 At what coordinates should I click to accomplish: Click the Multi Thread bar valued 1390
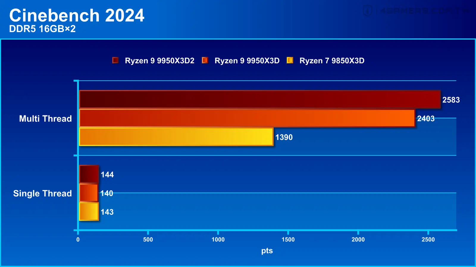tap(176, 137)
